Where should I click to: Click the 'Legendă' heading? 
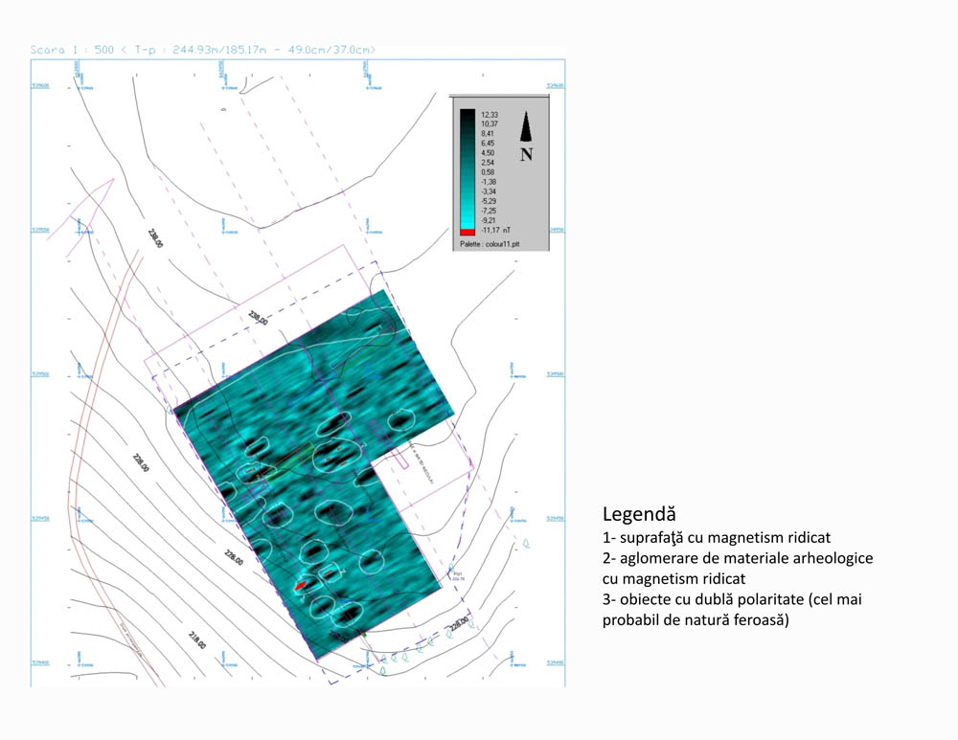639,513
